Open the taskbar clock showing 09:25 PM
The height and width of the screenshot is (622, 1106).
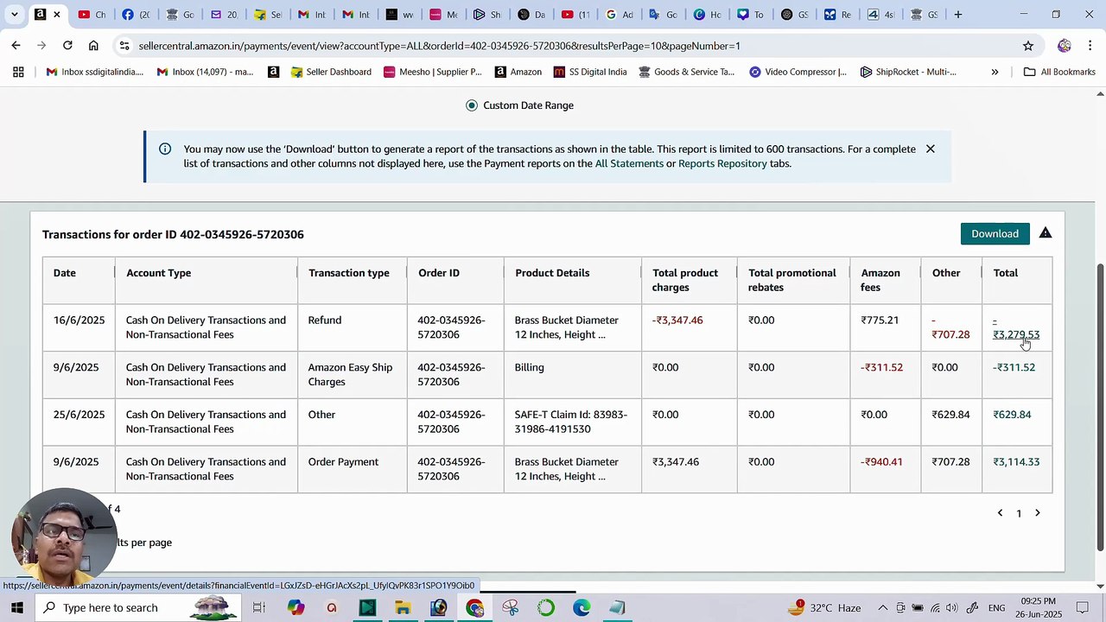(1038, 607)
